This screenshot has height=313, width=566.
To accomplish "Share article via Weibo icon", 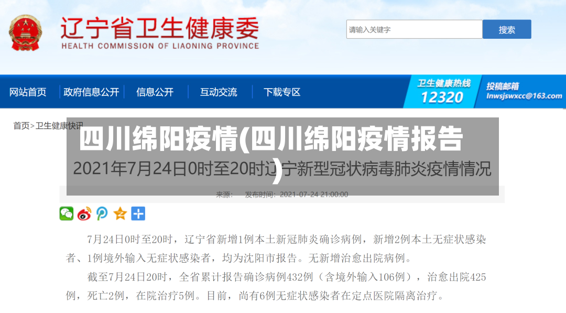I will point(84,214).
